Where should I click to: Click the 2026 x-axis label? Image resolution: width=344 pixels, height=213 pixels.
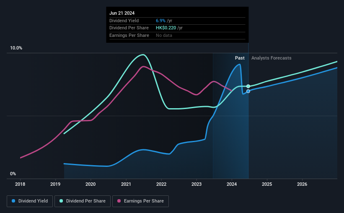302,184
